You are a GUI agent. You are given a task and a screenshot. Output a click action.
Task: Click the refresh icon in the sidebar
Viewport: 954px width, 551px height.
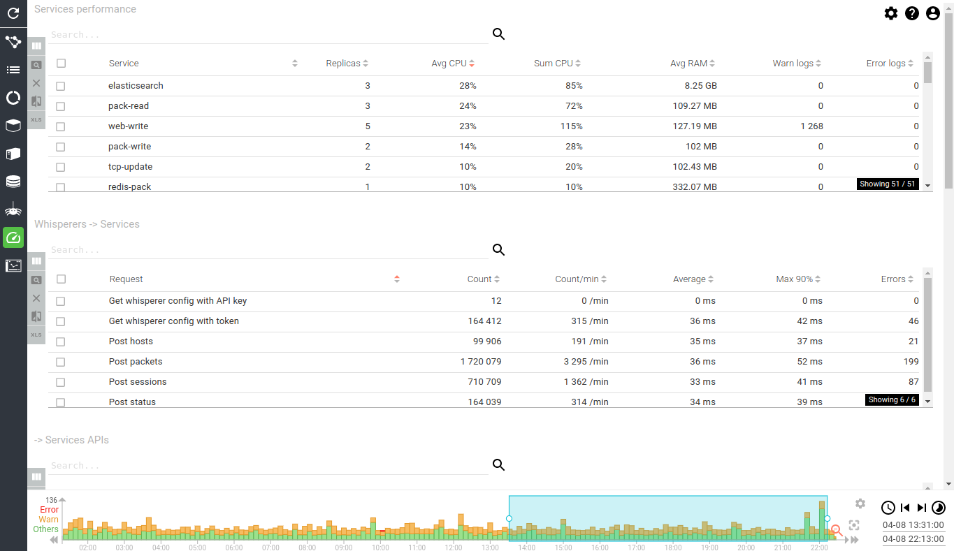(13, 13)
